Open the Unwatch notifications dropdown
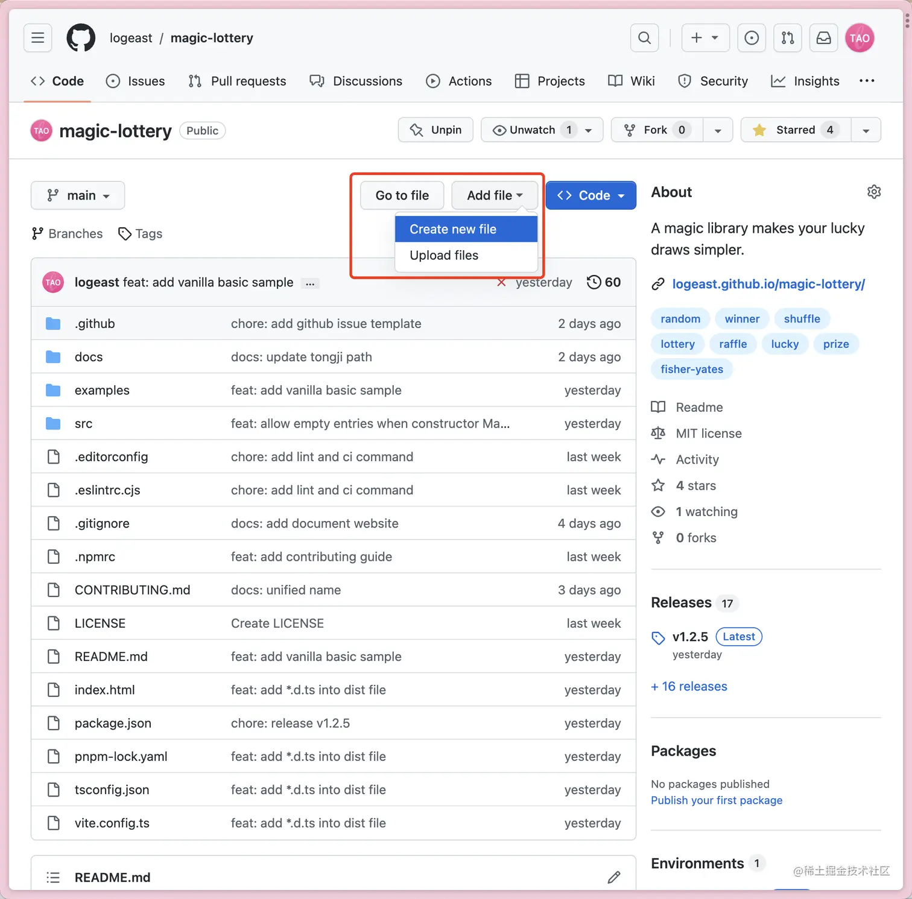The image size is (912, 899). pos(542,130)
